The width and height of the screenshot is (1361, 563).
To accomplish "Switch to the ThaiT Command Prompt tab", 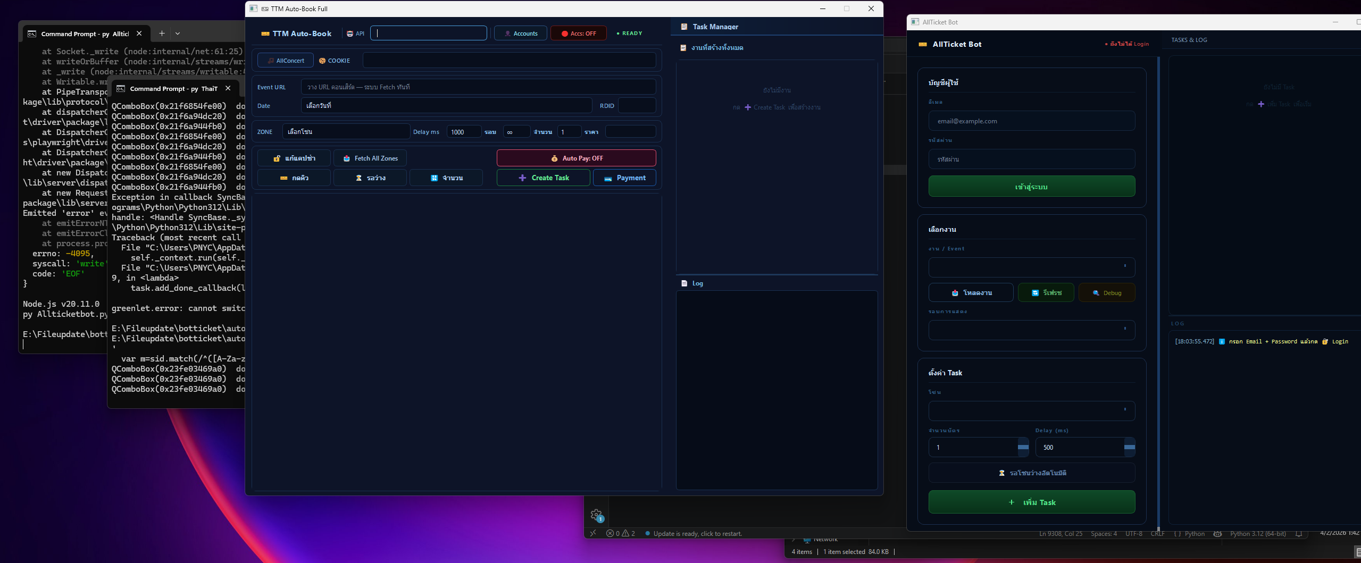I will coord(173,89).
